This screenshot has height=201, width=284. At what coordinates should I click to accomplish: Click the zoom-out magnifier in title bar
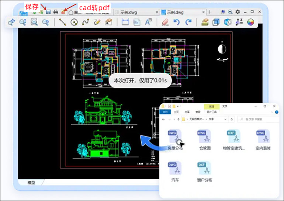point(230,12)
